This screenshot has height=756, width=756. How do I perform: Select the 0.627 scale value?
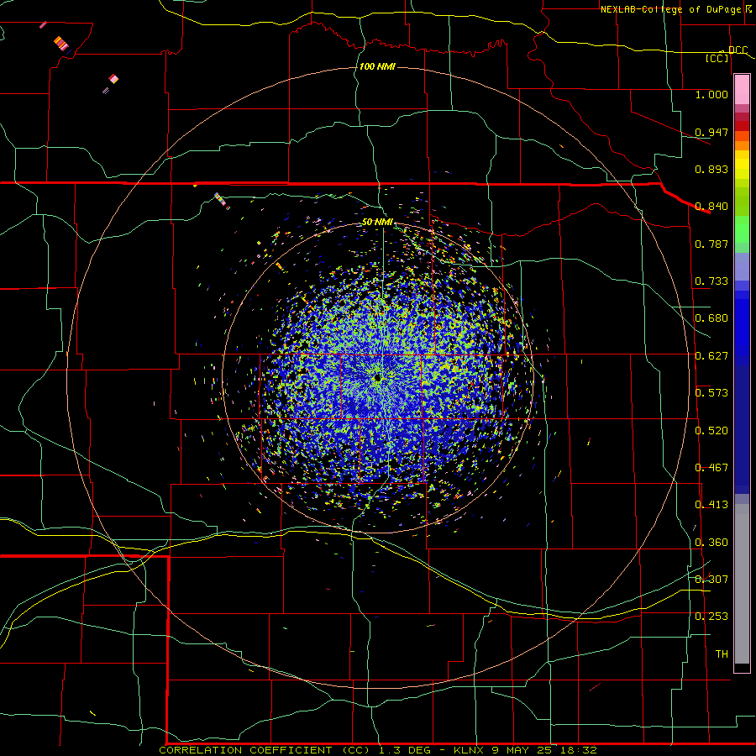(x=711, y=355)
